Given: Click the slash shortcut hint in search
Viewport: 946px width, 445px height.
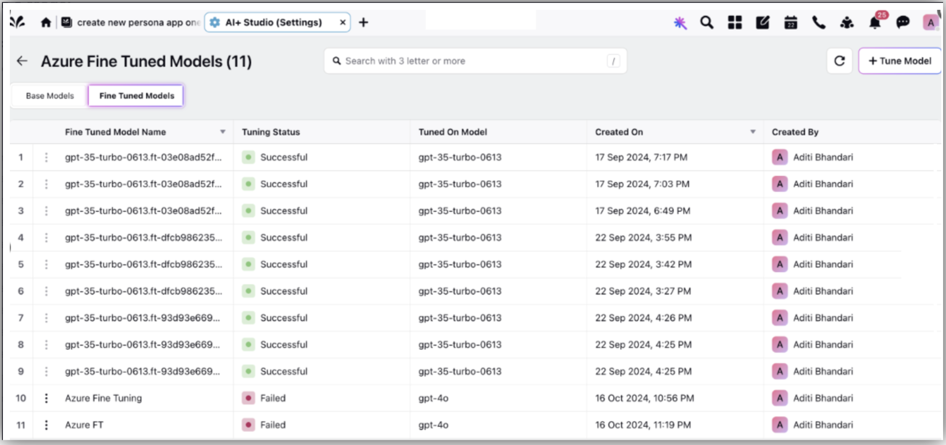Looking at the screenshot, I should point(613,61).
